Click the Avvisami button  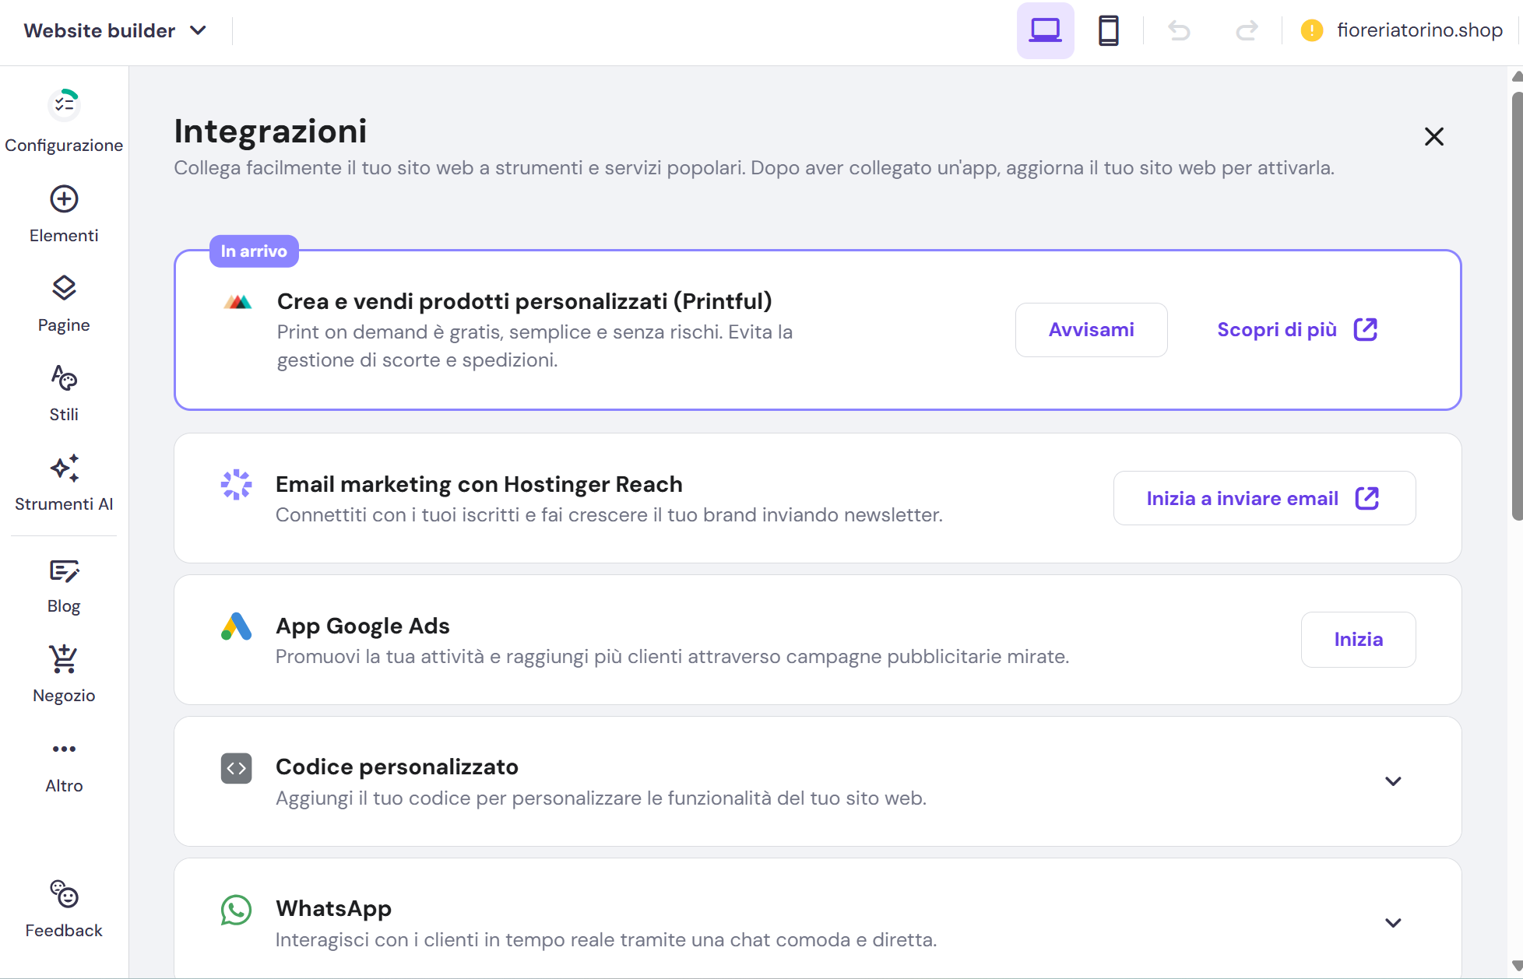pos(1091,330)
